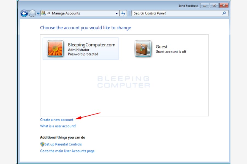The height and width of the screenshot is (164, 247).
Task: Click the double chevron before Manage Accounts
Action: pos(49,13)
